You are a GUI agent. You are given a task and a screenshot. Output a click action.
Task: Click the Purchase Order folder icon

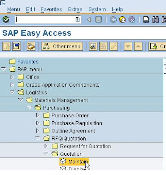tap(46, 115)
